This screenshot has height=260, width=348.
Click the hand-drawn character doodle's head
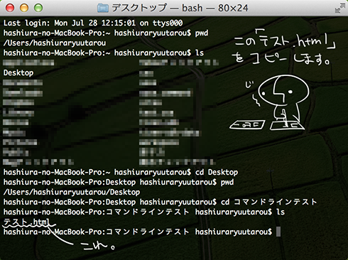pos(283,90)
